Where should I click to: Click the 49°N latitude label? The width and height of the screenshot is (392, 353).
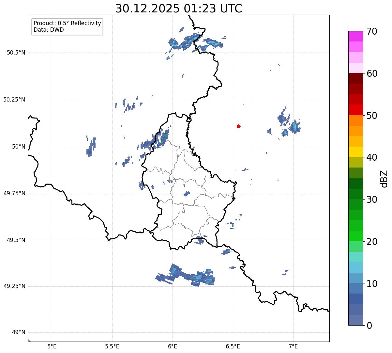19,332
